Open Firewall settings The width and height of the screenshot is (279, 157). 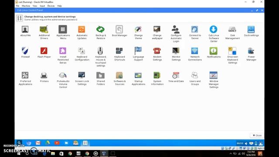pos(25,52)
